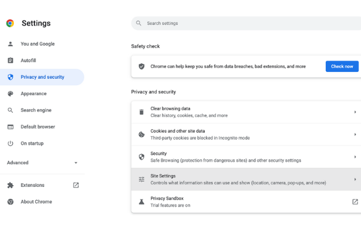The height and width of the screenshot is (232, 361).
Task: Click the Safety check shield checkmark icon
Action: pyautogui.click(x=141, y=67)
